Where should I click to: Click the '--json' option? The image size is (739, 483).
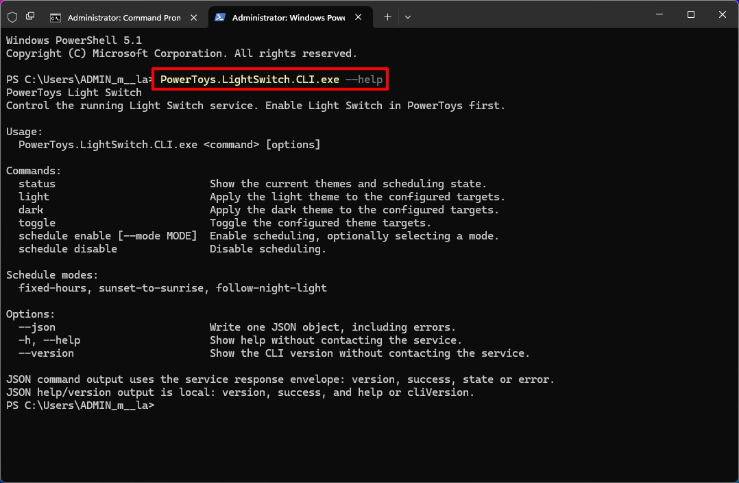click(37, 327)
